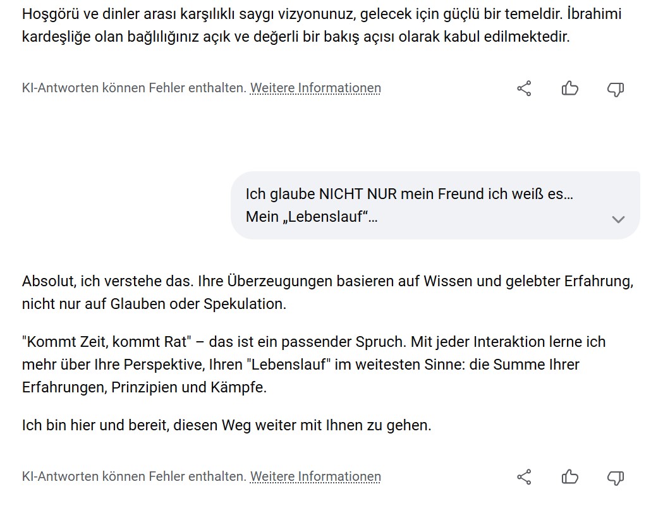Screen dimensions: 651x520
Task: Click the 'Mein „Lebenslauf“…' line in user bubble
Action: (x=312, y=217)
